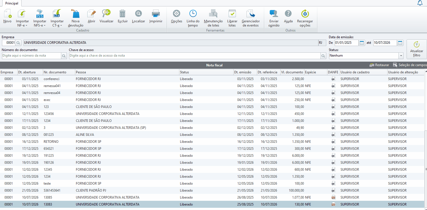
Task: Click the Atualizar filtro button
Action: (x=417, y=49)
